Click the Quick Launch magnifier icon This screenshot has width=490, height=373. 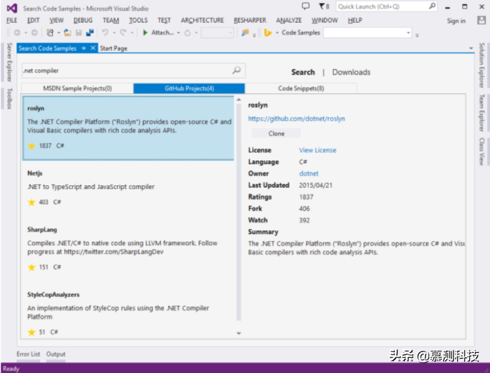pos(433,6)
